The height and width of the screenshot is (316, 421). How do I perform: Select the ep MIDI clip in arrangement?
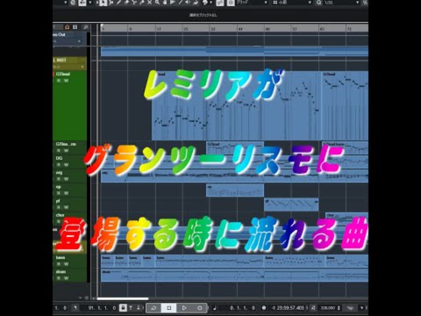click(x=235, y=190)
